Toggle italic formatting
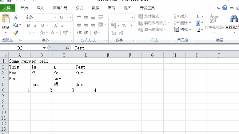The height and width of the screenshot is (134, 239). (x=35, y=26)
